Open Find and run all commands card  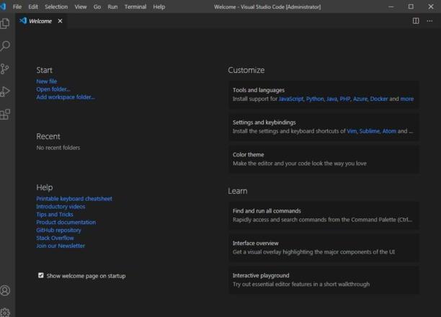[x=324, y=215]
